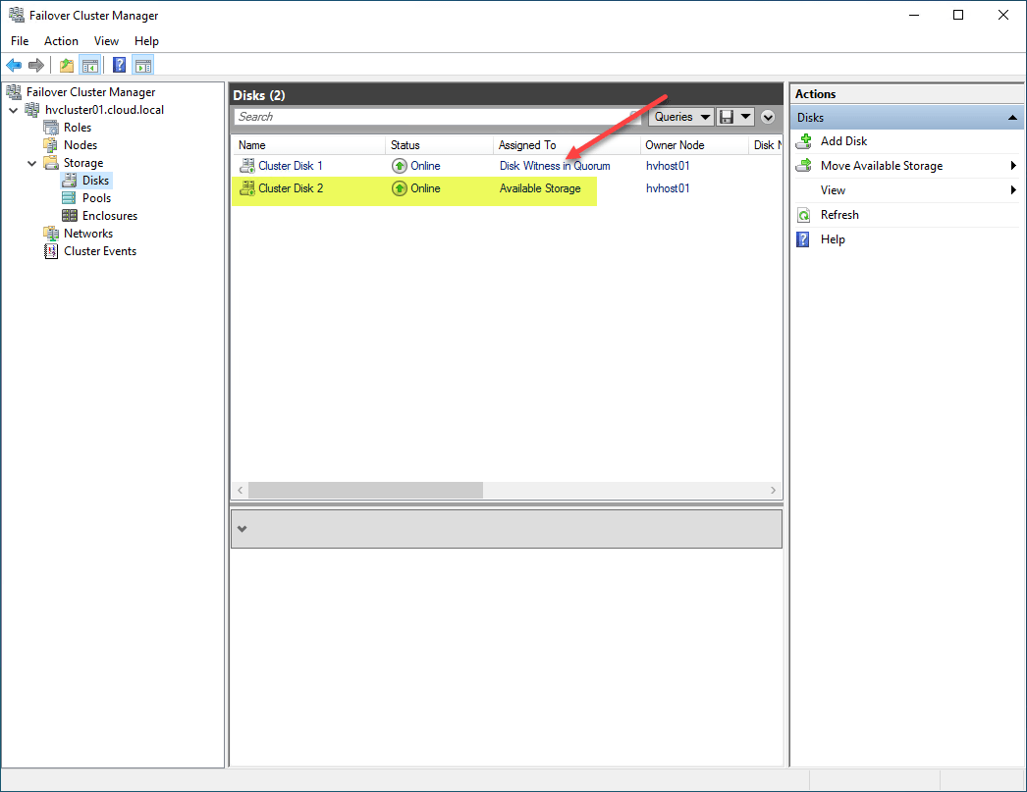Click the Help action icon in Actions pane
1027x792 pixels.
pos(803,238)
